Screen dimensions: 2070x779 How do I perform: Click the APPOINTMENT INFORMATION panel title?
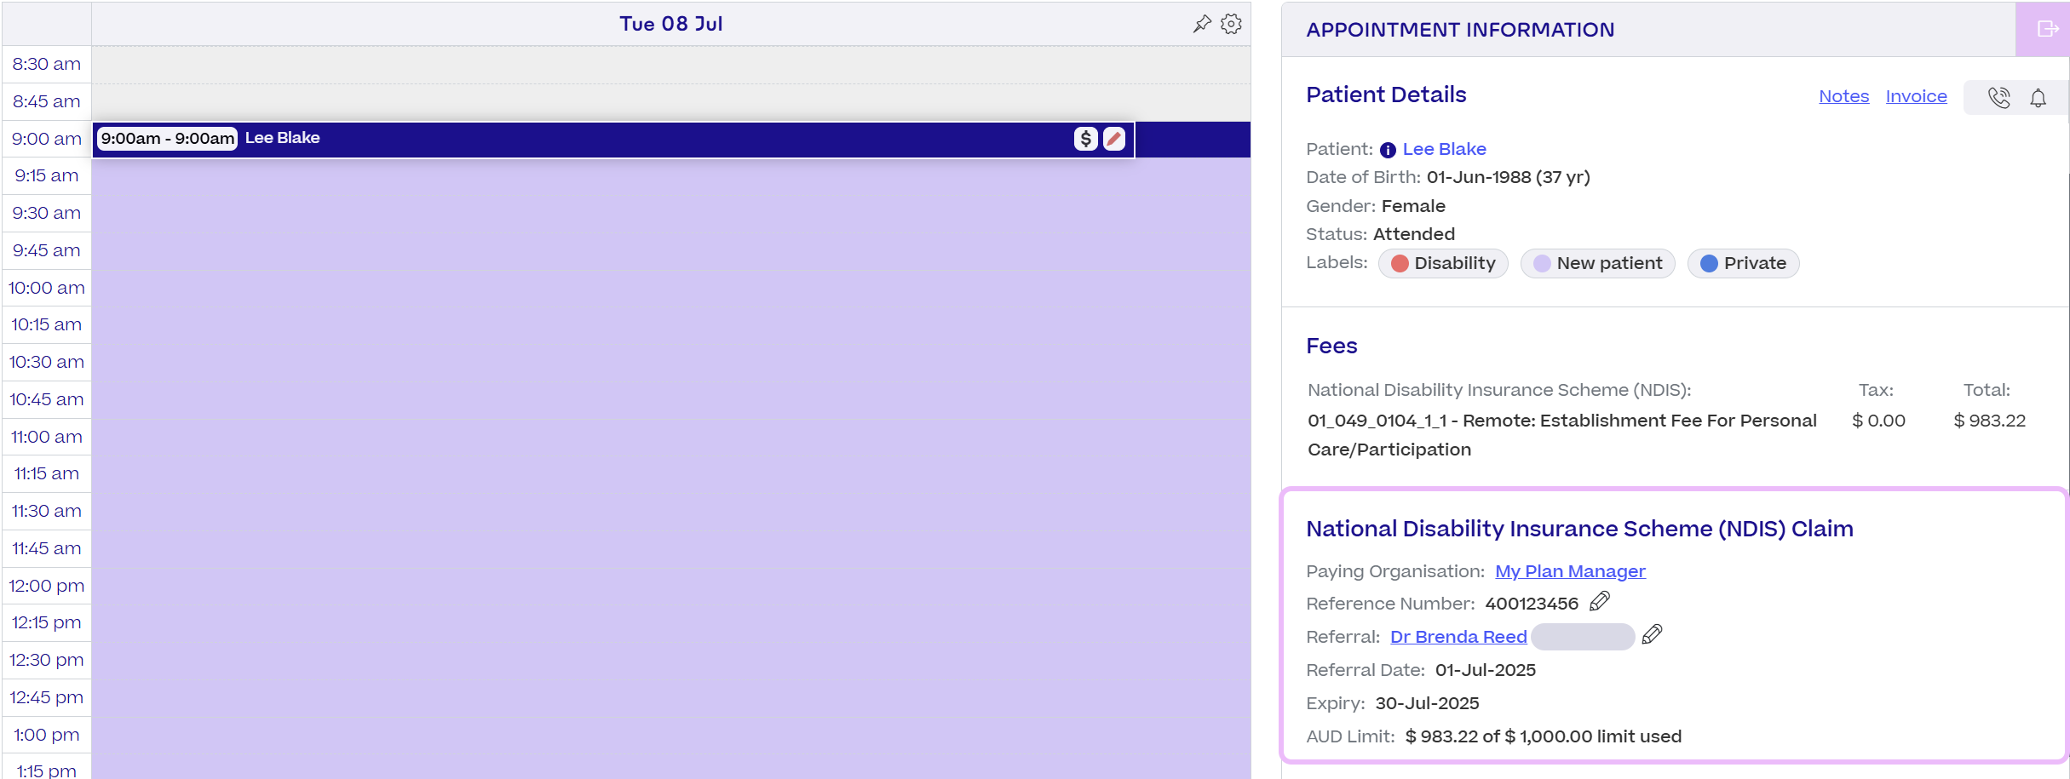(1460, 30)
